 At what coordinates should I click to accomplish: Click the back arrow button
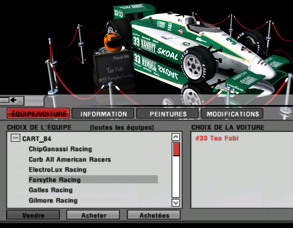coord(12,100)
